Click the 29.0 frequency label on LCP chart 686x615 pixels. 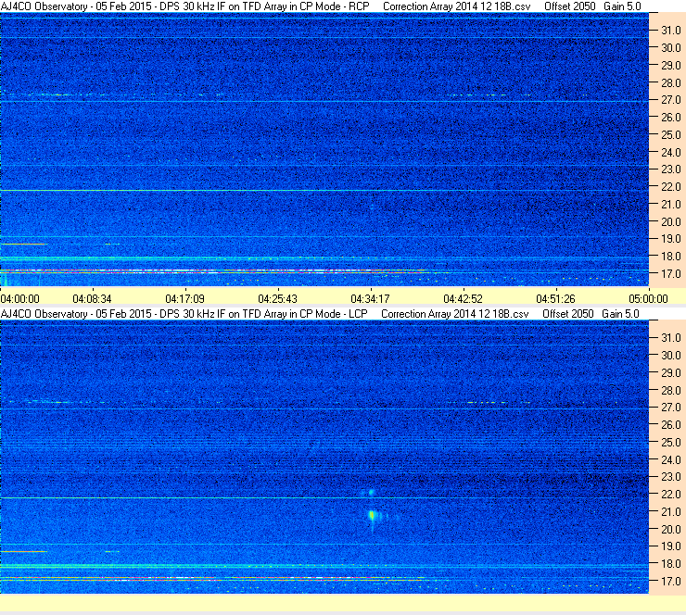tap(670, 373)
